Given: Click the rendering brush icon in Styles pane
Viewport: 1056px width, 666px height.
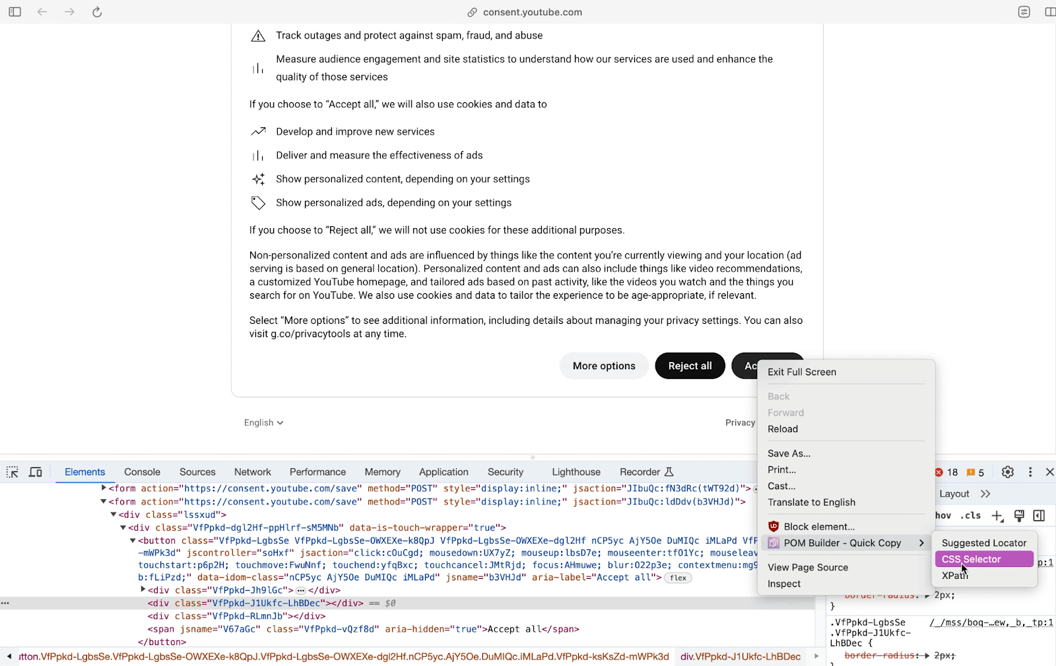Looking at the screenshot, I should pos(1018,516).
